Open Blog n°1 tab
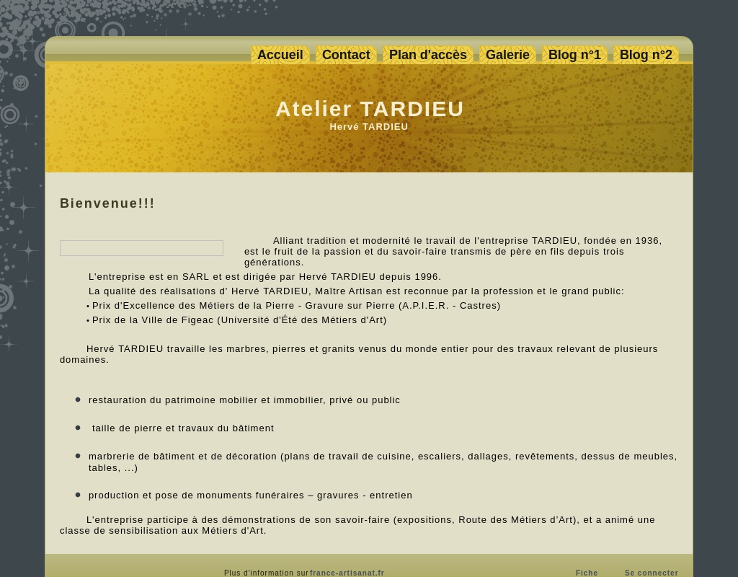 574,55
